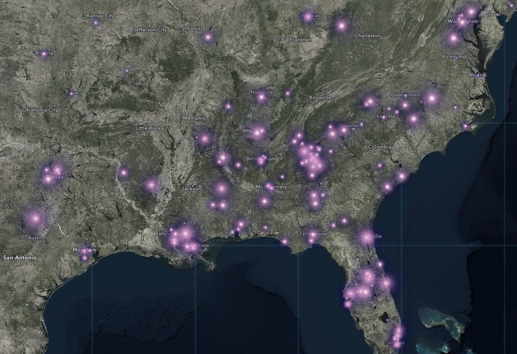517x354 pixels.
Task: Select the Cincinnati label
Action: (308, 15)
